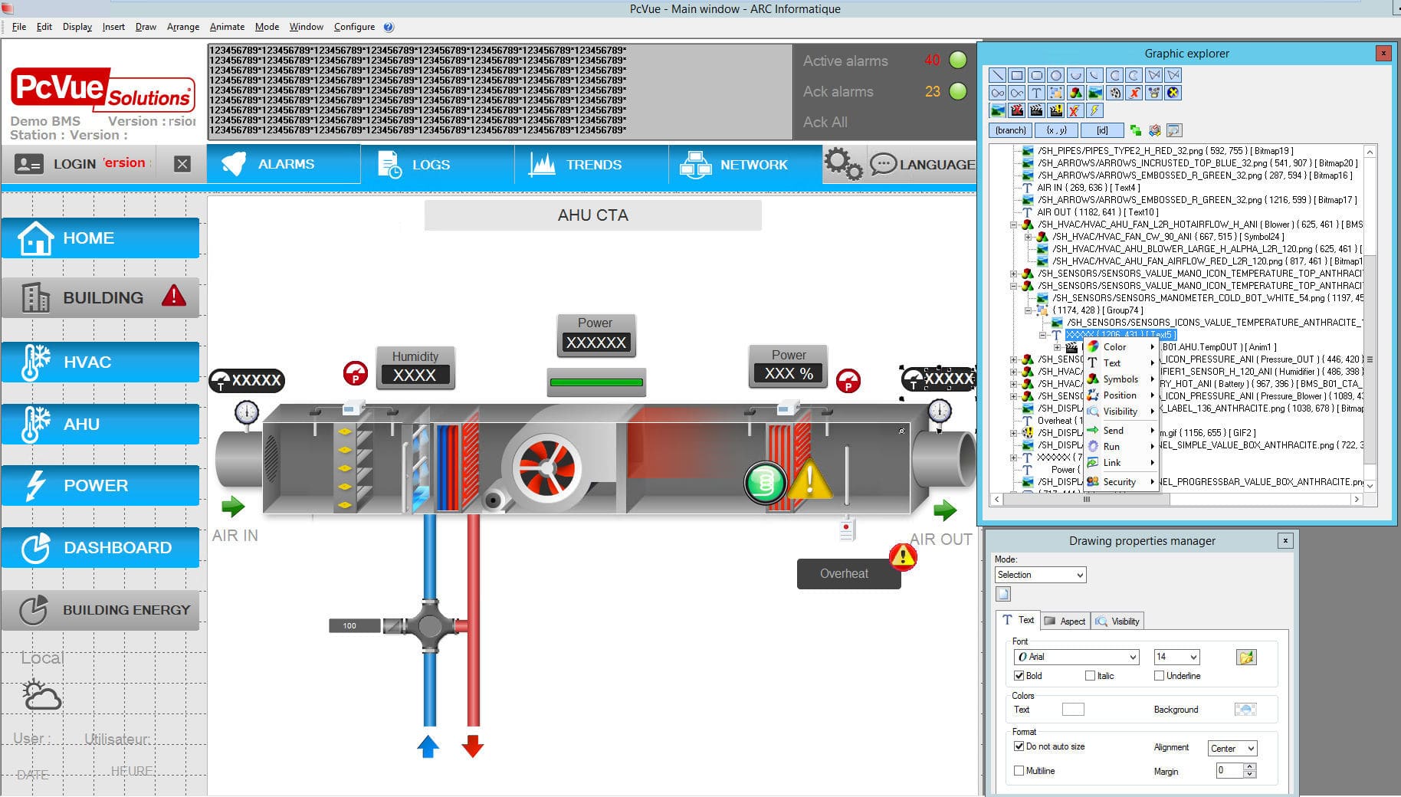The height and width of the screenshot is (797, 1401).
Task: Click the lightning (events) icon in Graphic explorer toolbar
Action: pyautogui.click(x=1094, y=110)
